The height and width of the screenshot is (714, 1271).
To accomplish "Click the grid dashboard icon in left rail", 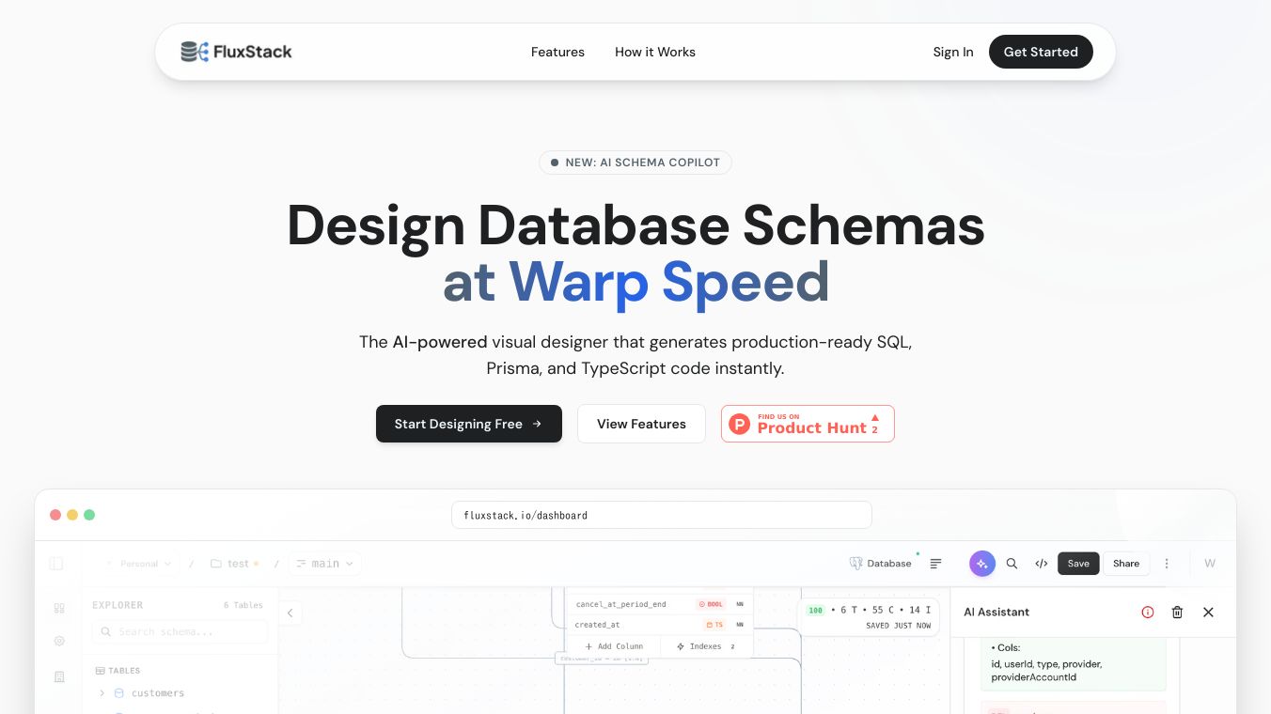I will [x=59, y=609].
